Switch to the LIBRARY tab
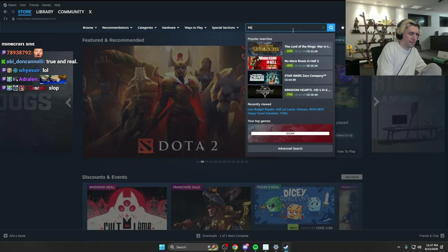The width and height of the screenshot is (448, 252). click(45, 12)
